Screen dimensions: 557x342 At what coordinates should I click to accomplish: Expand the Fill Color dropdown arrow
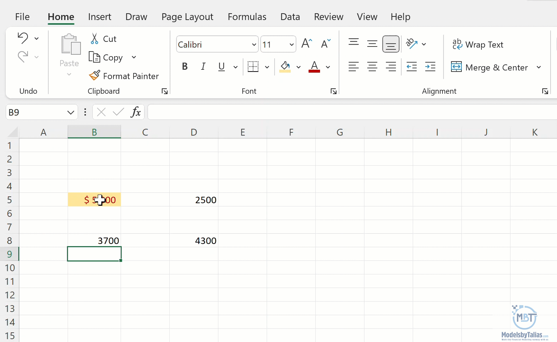[x=299, y=67]
